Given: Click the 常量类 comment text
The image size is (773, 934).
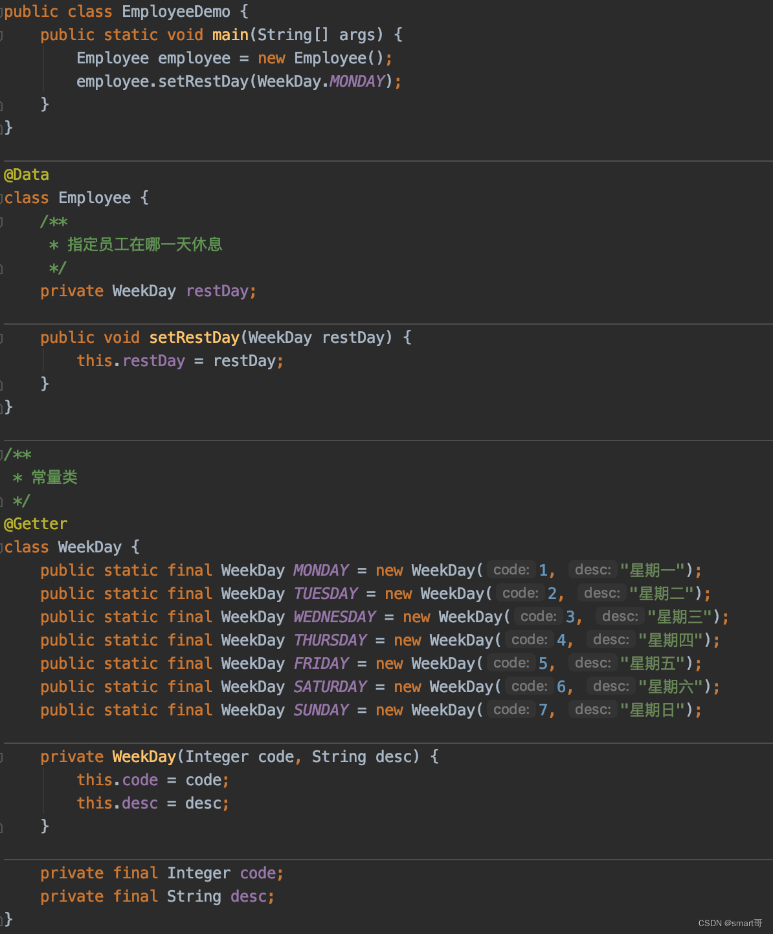Looking at the screenshot, I should (x=54, y=477).
